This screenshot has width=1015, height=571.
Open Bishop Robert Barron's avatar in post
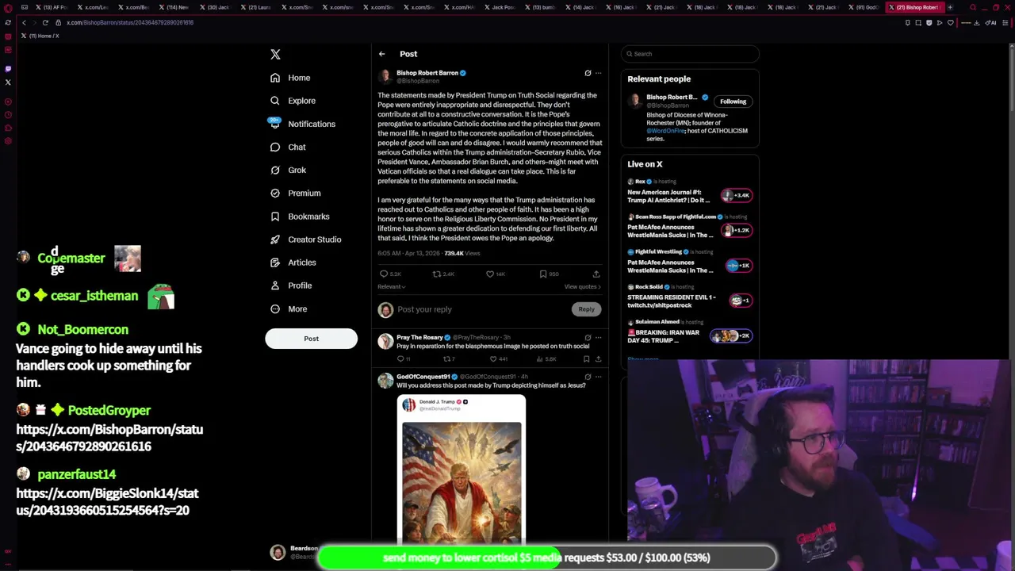pyautogui.click(x=385, y=76)
